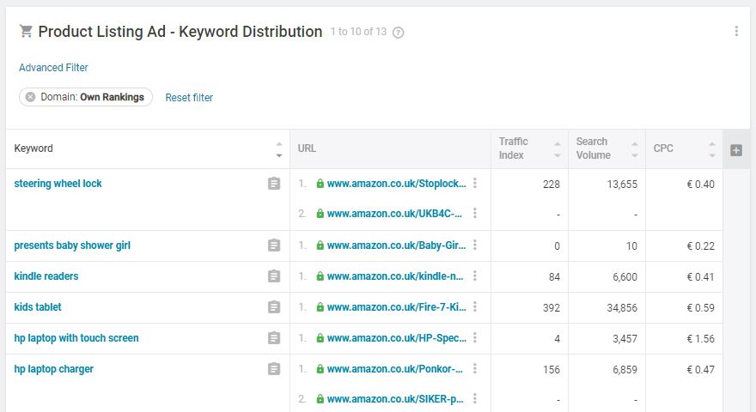Open the amazon.co.uk/kindle-n URL
Viewport: 756px width, 412px height.
[395, 276]
